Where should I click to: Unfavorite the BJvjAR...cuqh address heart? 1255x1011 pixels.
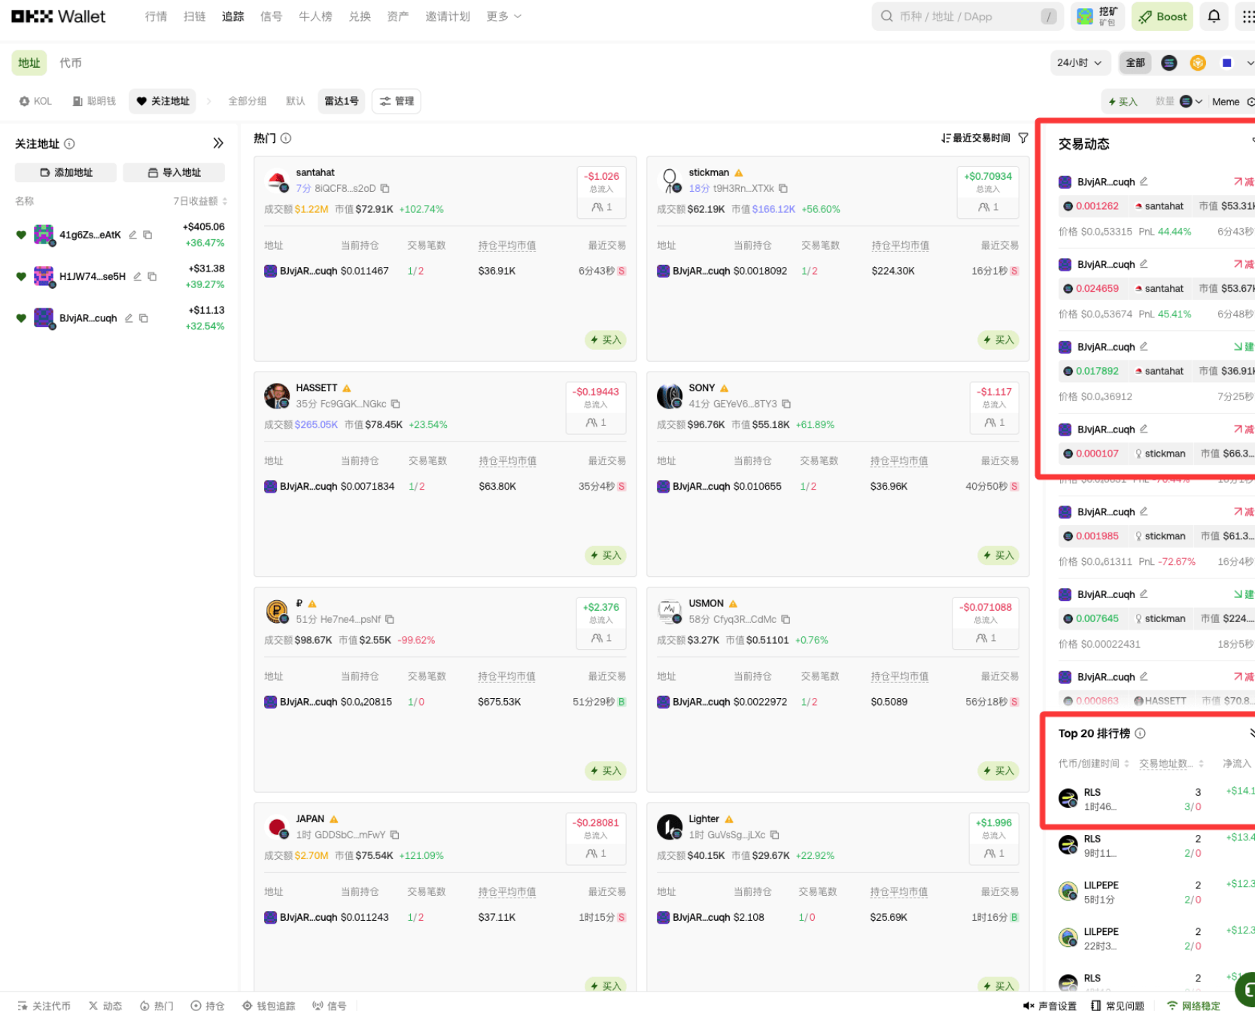tap(21, 318)
